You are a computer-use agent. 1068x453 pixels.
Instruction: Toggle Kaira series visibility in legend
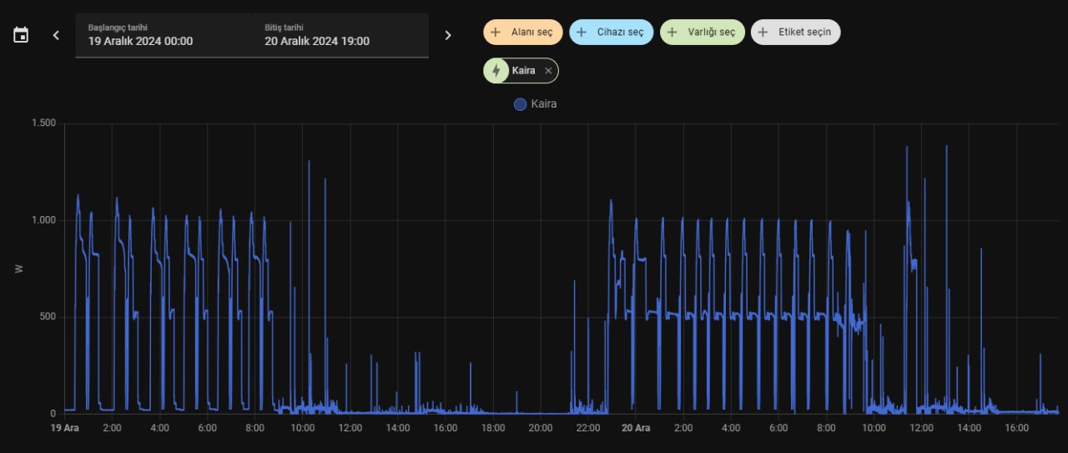(x=521, y=104)
